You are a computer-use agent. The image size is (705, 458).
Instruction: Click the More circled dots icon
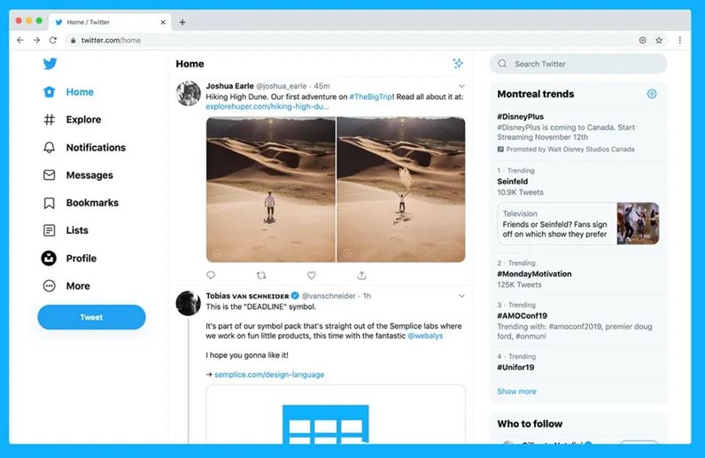click(49, 285)
